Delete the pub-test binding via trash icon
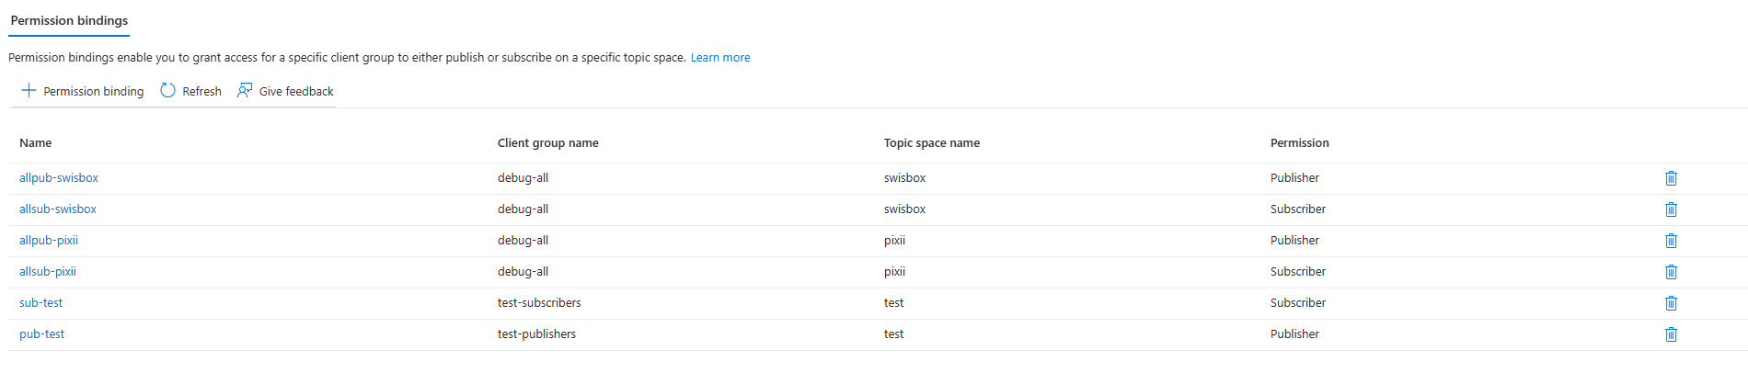 click(1671, 334)
